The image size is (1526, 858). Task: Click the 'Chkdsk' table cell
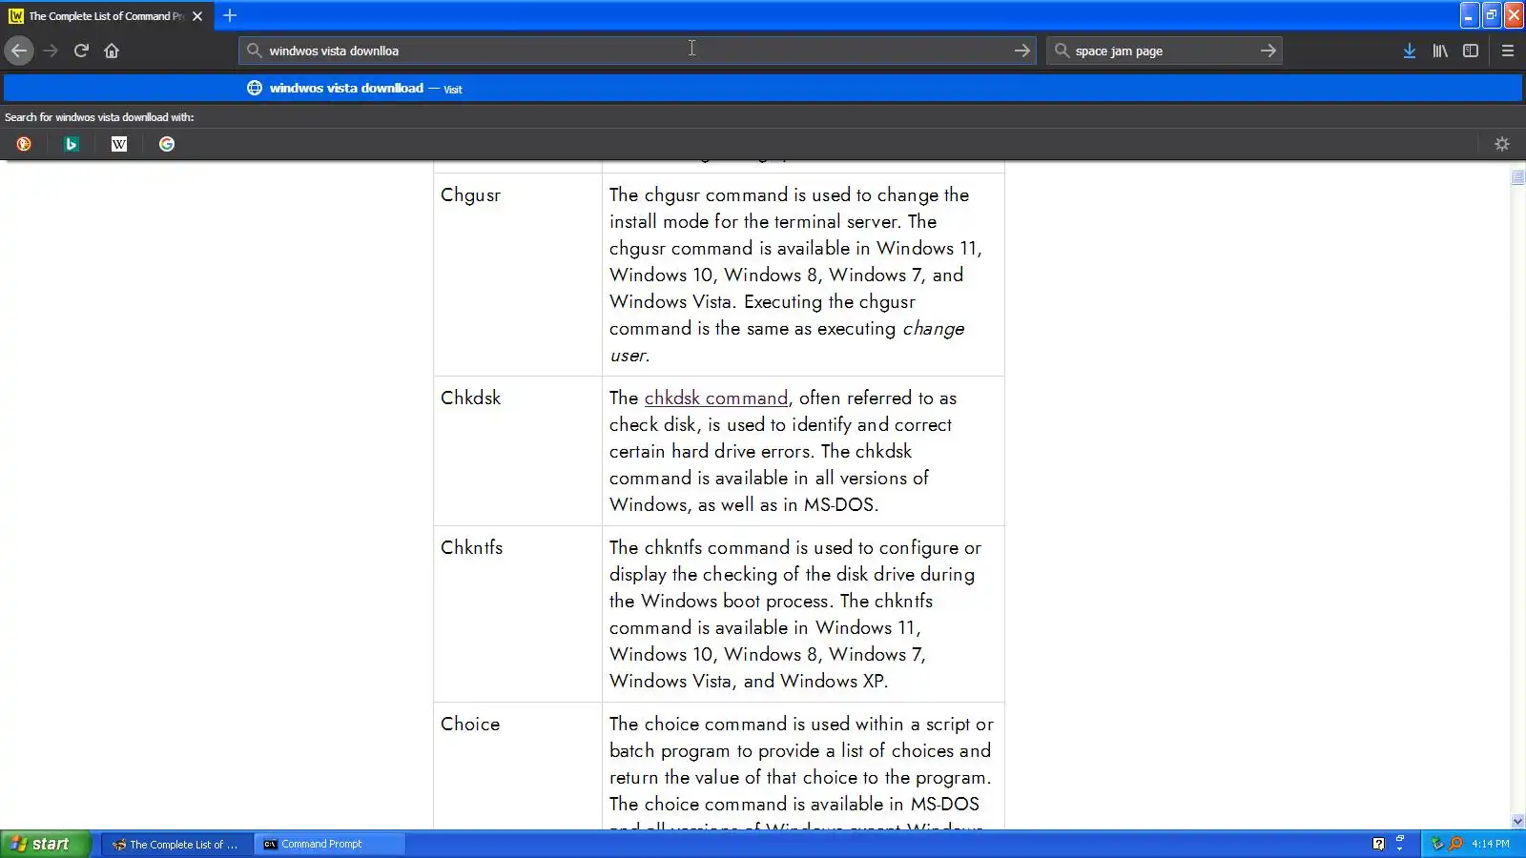pos(518,451)
